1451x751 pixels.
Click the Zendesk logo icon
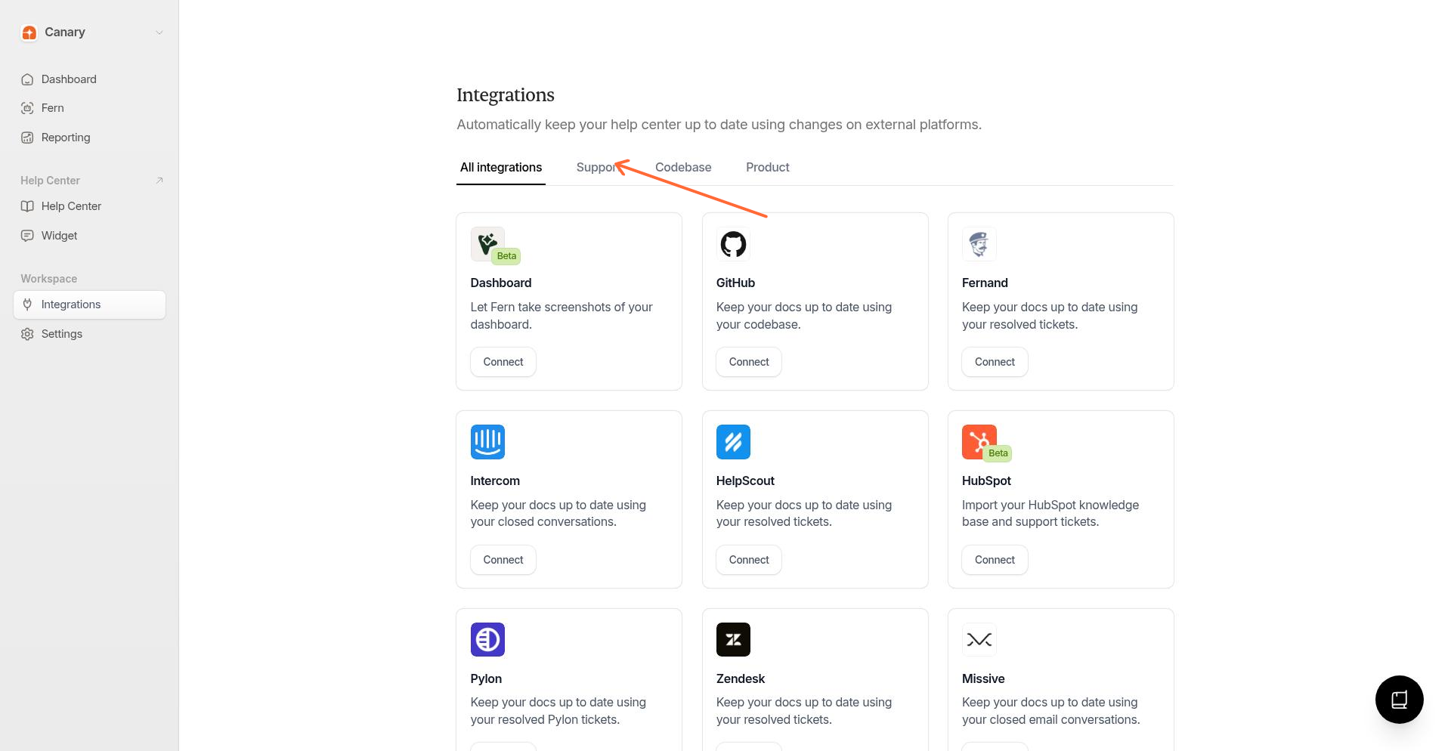[x=732, y=638]
